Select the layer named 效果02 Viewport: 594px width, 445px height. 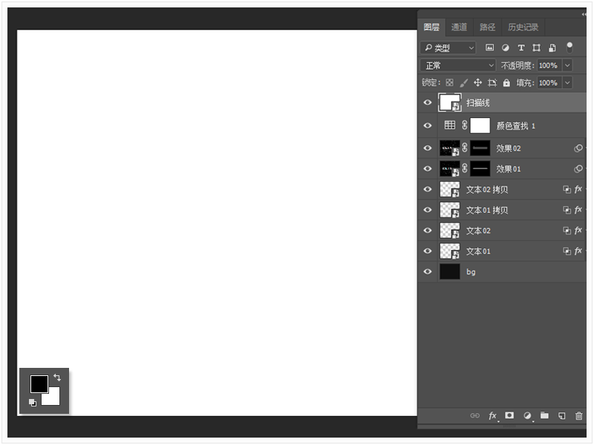click(503, 148)
